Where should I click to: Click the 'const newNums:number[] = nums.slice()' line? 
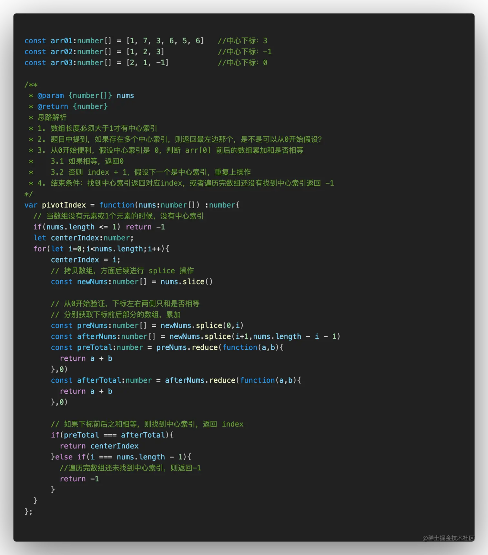pyautogui.click(x=132, y=282)
